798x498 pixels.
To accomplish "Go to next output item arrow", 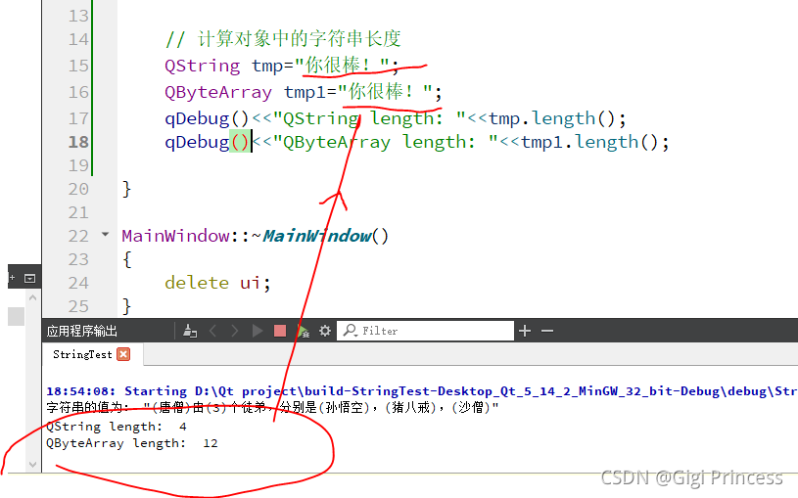I will [x=234, y=331].
